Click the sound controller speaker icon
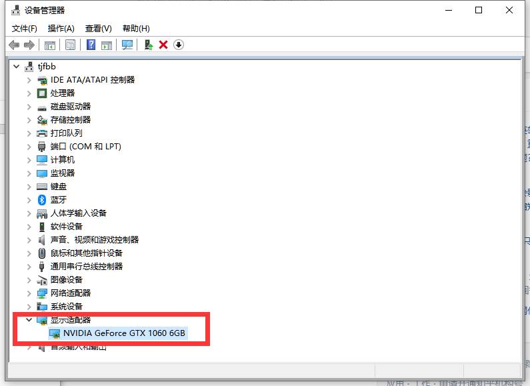Viewport: 530px width, 386px height. [41, 239]
